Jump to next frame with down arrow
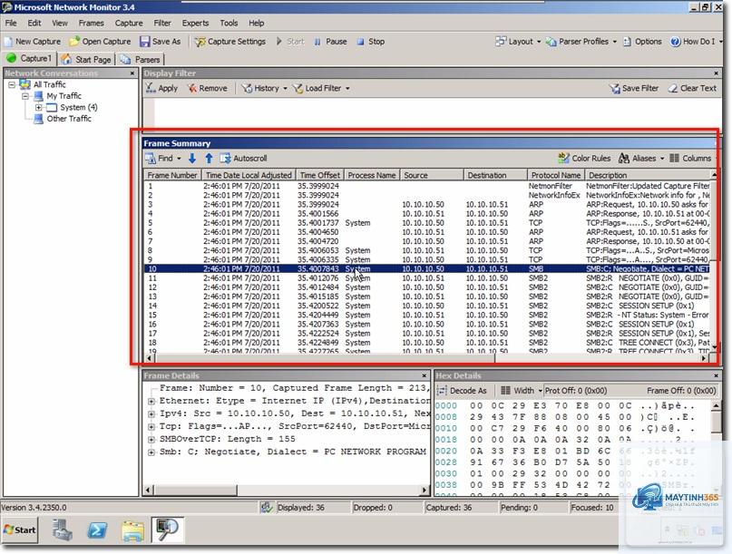Image resolution: width=732 pixels, height=554 pixels. (x=192, y=159)
